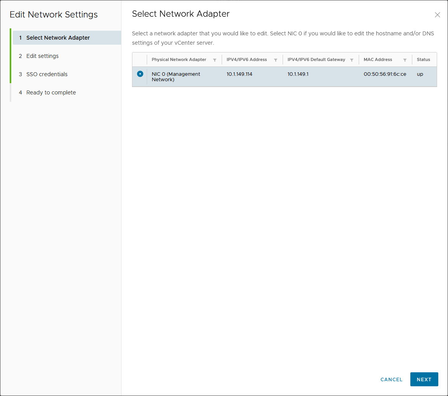Select the NIC 0 radio button
Viewport: 448px width, 396px height.
tap(140, 74)
